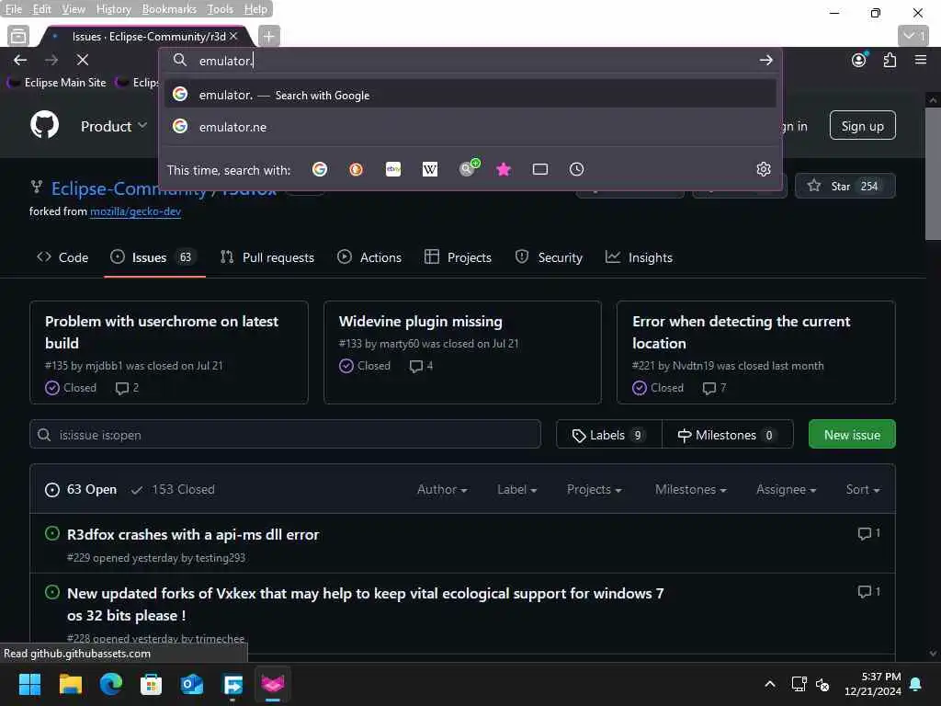Open the Tools menu

tap(221, 9)
